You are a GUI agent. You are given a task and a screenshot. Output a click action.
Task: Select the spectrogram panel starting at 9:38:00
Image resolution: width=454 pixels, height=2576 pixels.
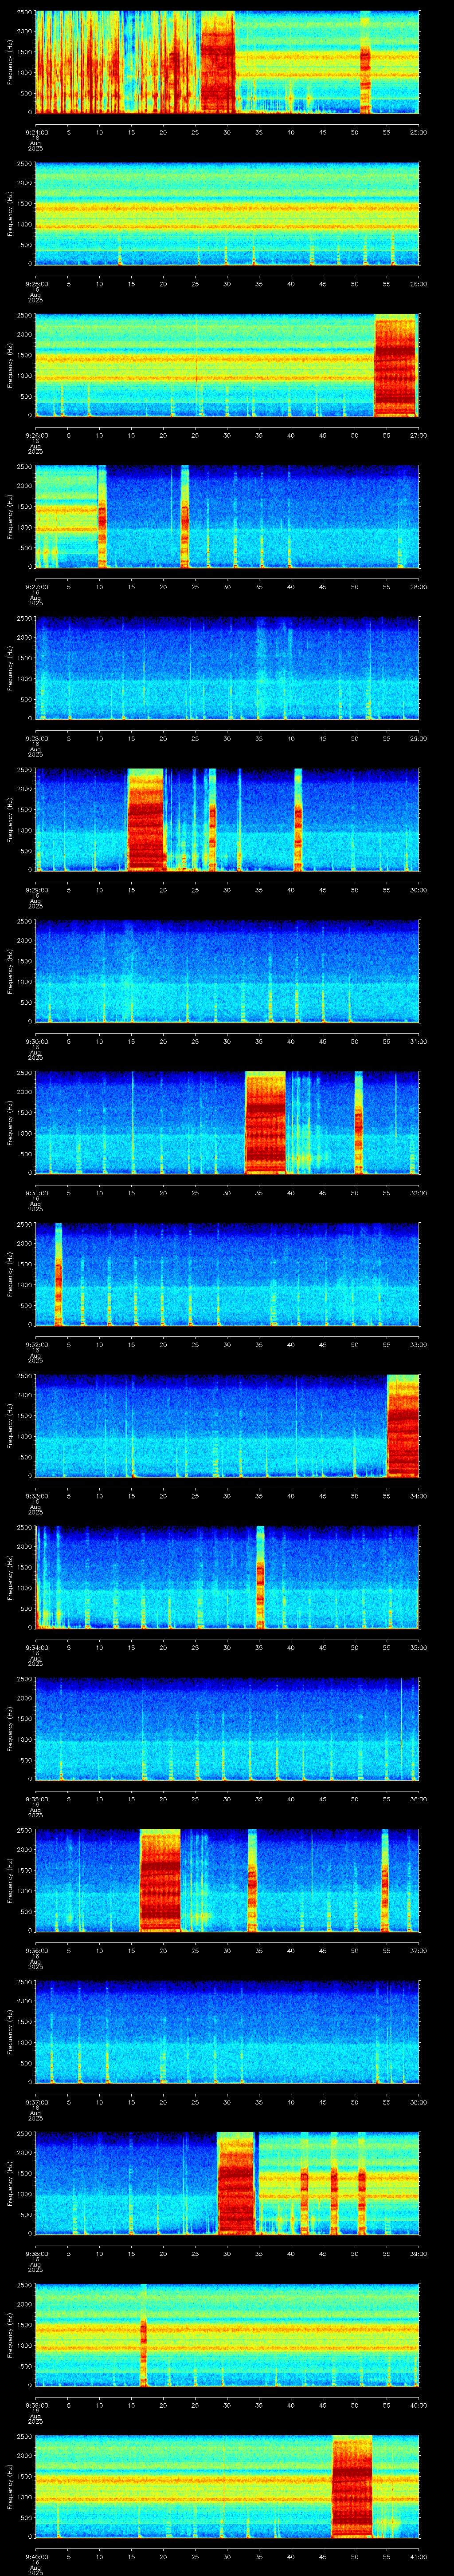227,2184
